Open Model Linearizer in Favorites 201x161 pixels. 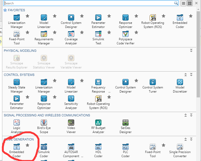[x=44, y=21]
